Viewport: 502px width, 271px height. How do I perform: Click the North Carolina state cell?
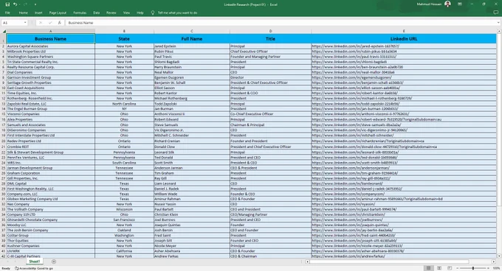pyautogui.click(x=124, y=104)
